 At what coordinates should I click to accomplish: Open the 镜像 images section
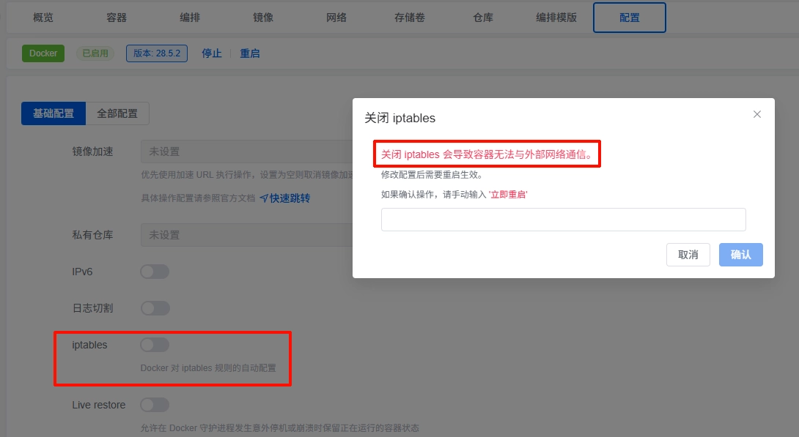[262, 18]
